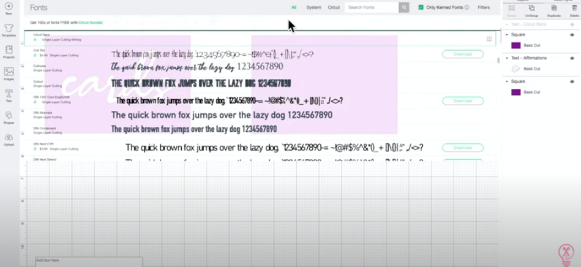Switch to the Cricut fonts tab

point(334,7)
